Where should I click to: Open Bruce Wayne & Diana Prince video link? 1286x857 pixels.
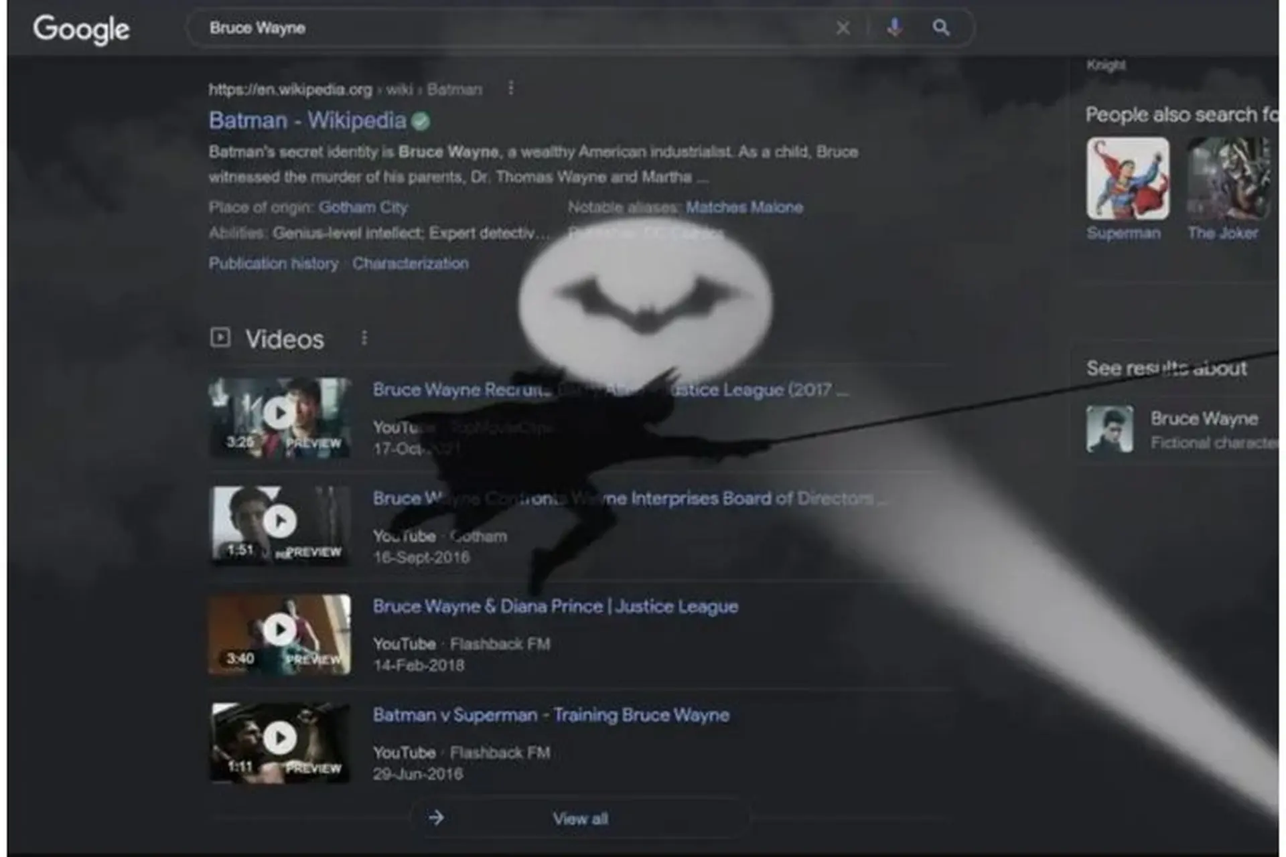coord(555,607)
